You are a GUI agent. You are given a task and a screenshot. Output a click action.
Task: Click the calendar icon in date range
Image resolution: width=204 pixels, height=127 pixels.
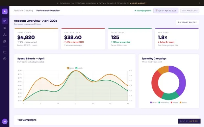coord(156,11)
